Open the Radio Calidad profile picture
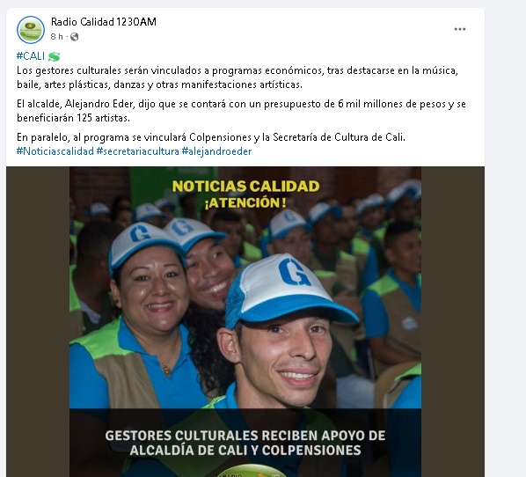 [31, 30]
